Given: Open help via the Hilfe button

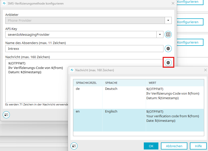Looking at the screenshot, I should (x=198, y=146).
